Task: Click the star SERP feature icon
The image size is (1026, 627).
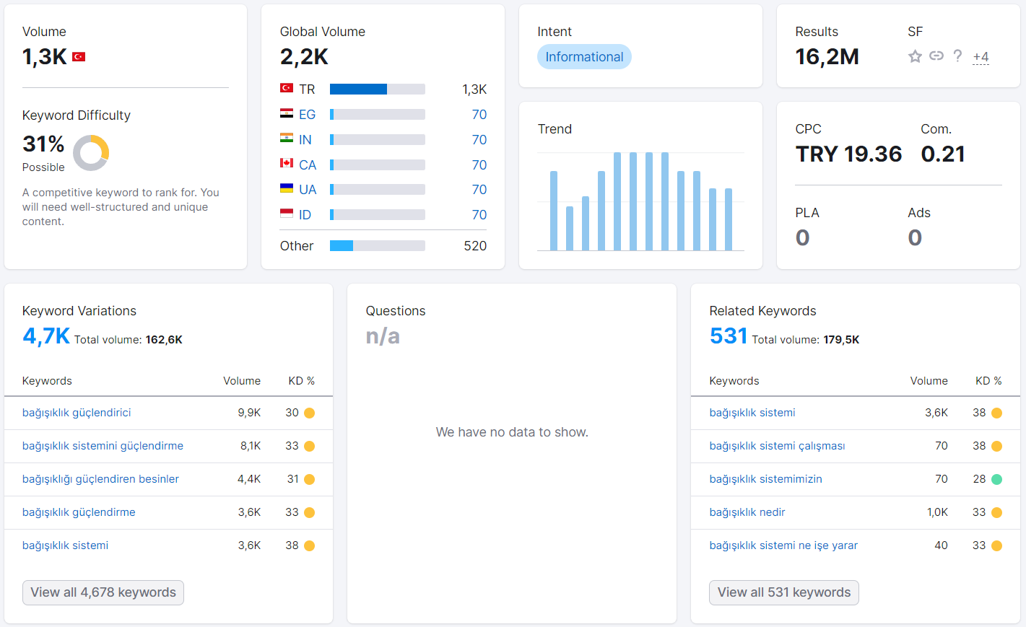Action: click(915, 56)
